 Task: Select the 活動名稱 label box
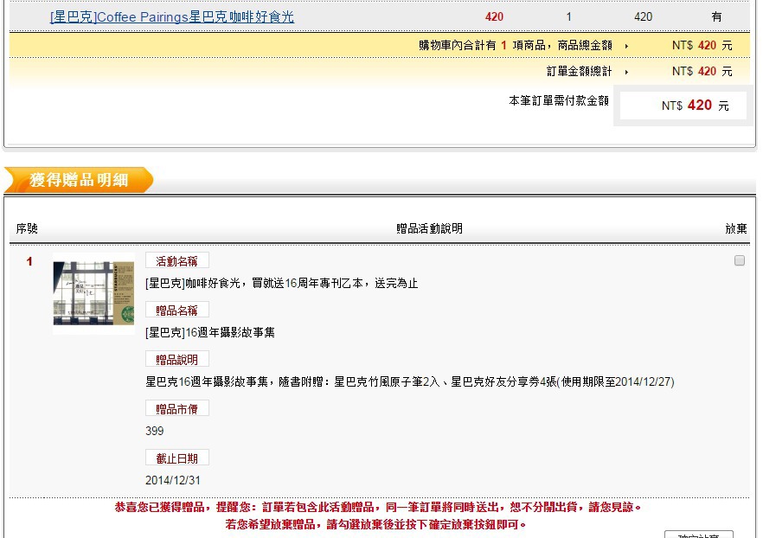177,261
